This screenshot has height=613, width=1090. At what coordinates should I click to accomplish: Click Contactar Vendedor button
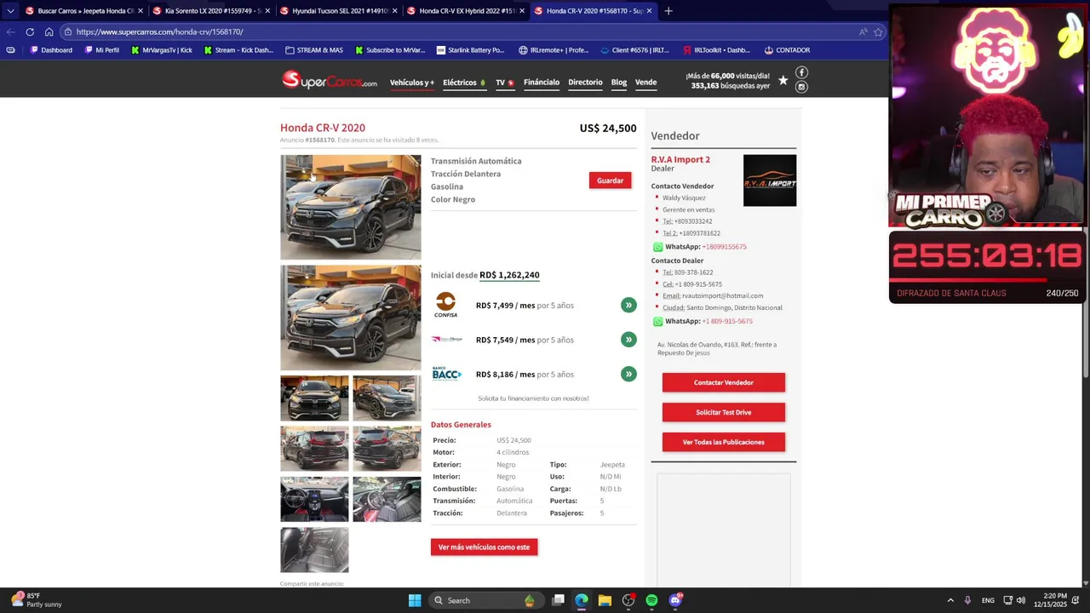(724, 382)
